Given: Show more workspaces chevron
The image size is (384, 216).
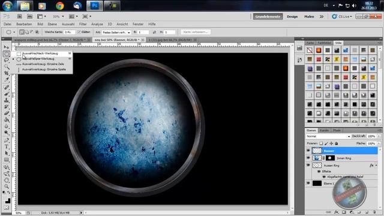Looking at the screenshot, I should (x=322, y=16).
